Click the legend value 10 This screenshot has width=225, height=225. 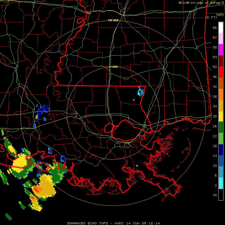[x=215, y=165]
